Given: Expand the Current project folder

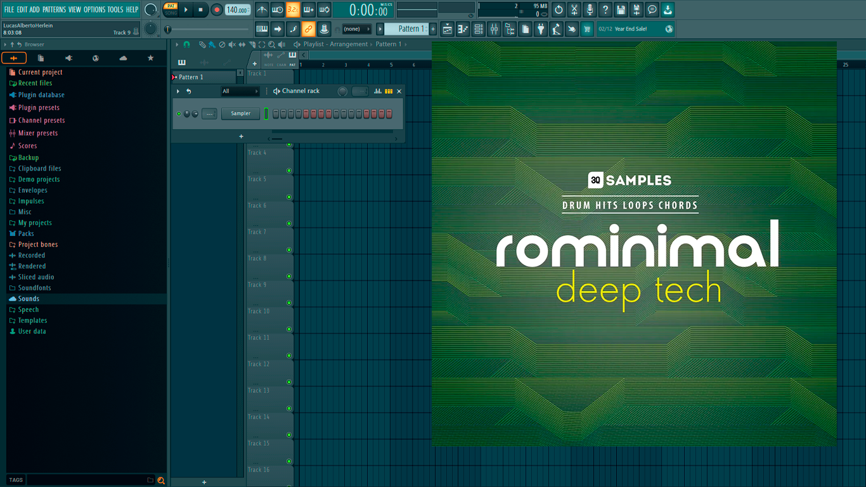Looking at the screenshot, I should click(x=40, y=72).
